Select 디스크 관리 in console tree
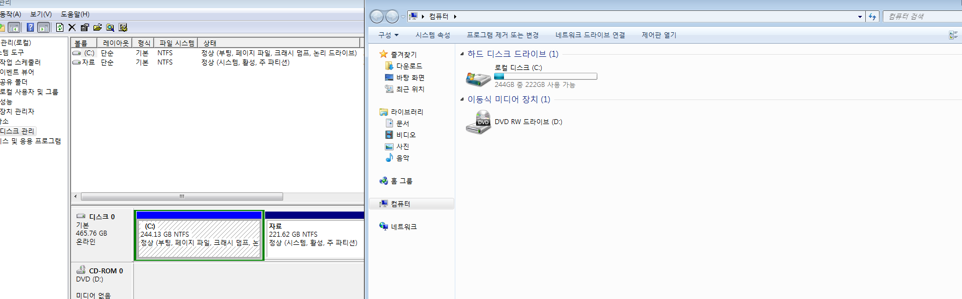The width and height of the screenshot is (962, 299). point(17,131)
